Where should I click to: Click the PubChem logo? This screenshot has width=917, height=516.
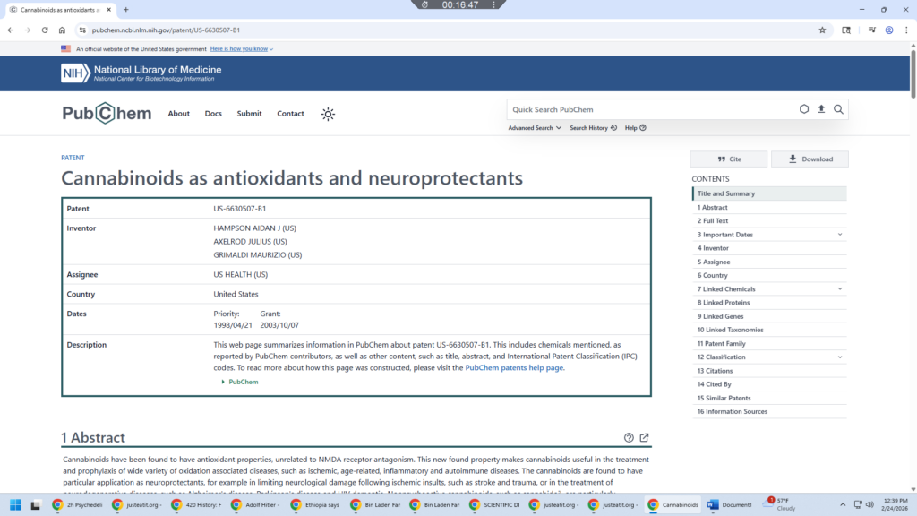pyautogui.click(x=107, y=114)
